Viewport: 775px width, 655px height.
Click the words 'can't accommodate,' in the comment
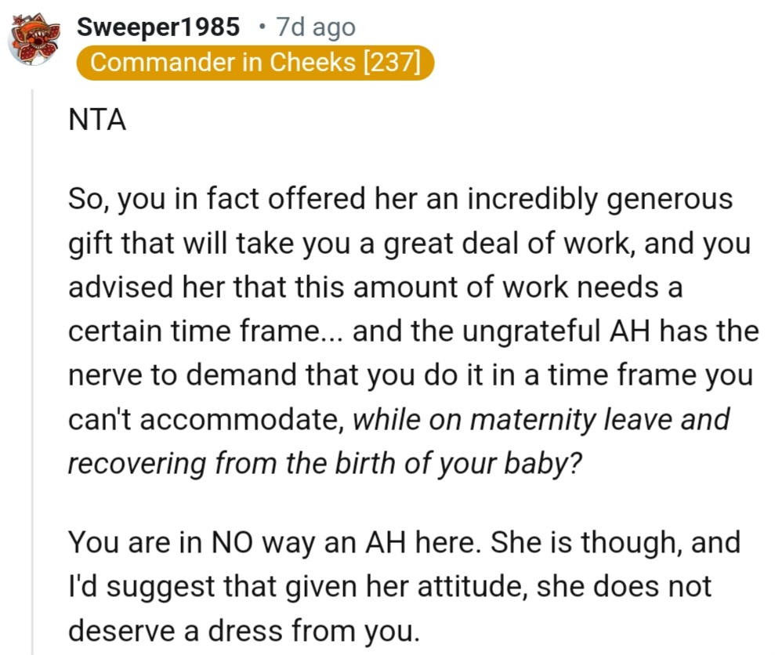(x=206, y=420)
